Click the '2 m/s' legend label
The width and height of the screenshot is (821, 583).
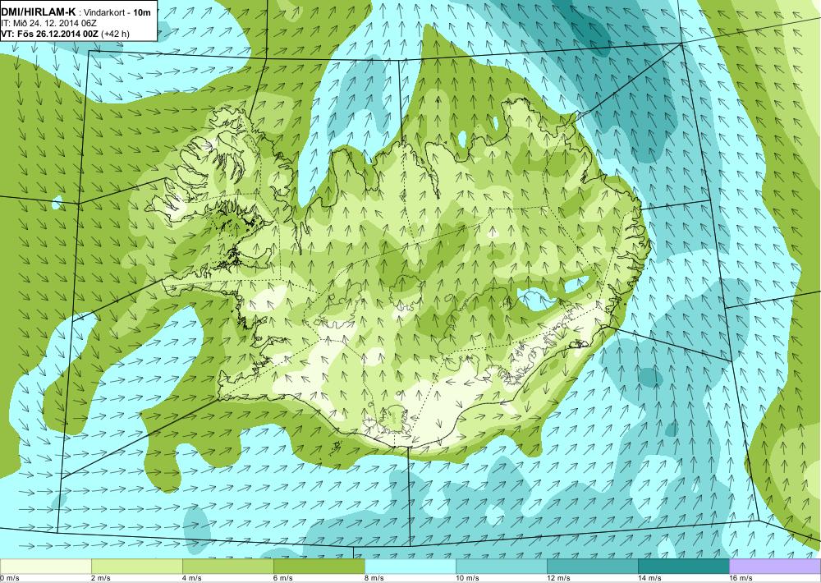pyautogui.click(x=101, y=578)
